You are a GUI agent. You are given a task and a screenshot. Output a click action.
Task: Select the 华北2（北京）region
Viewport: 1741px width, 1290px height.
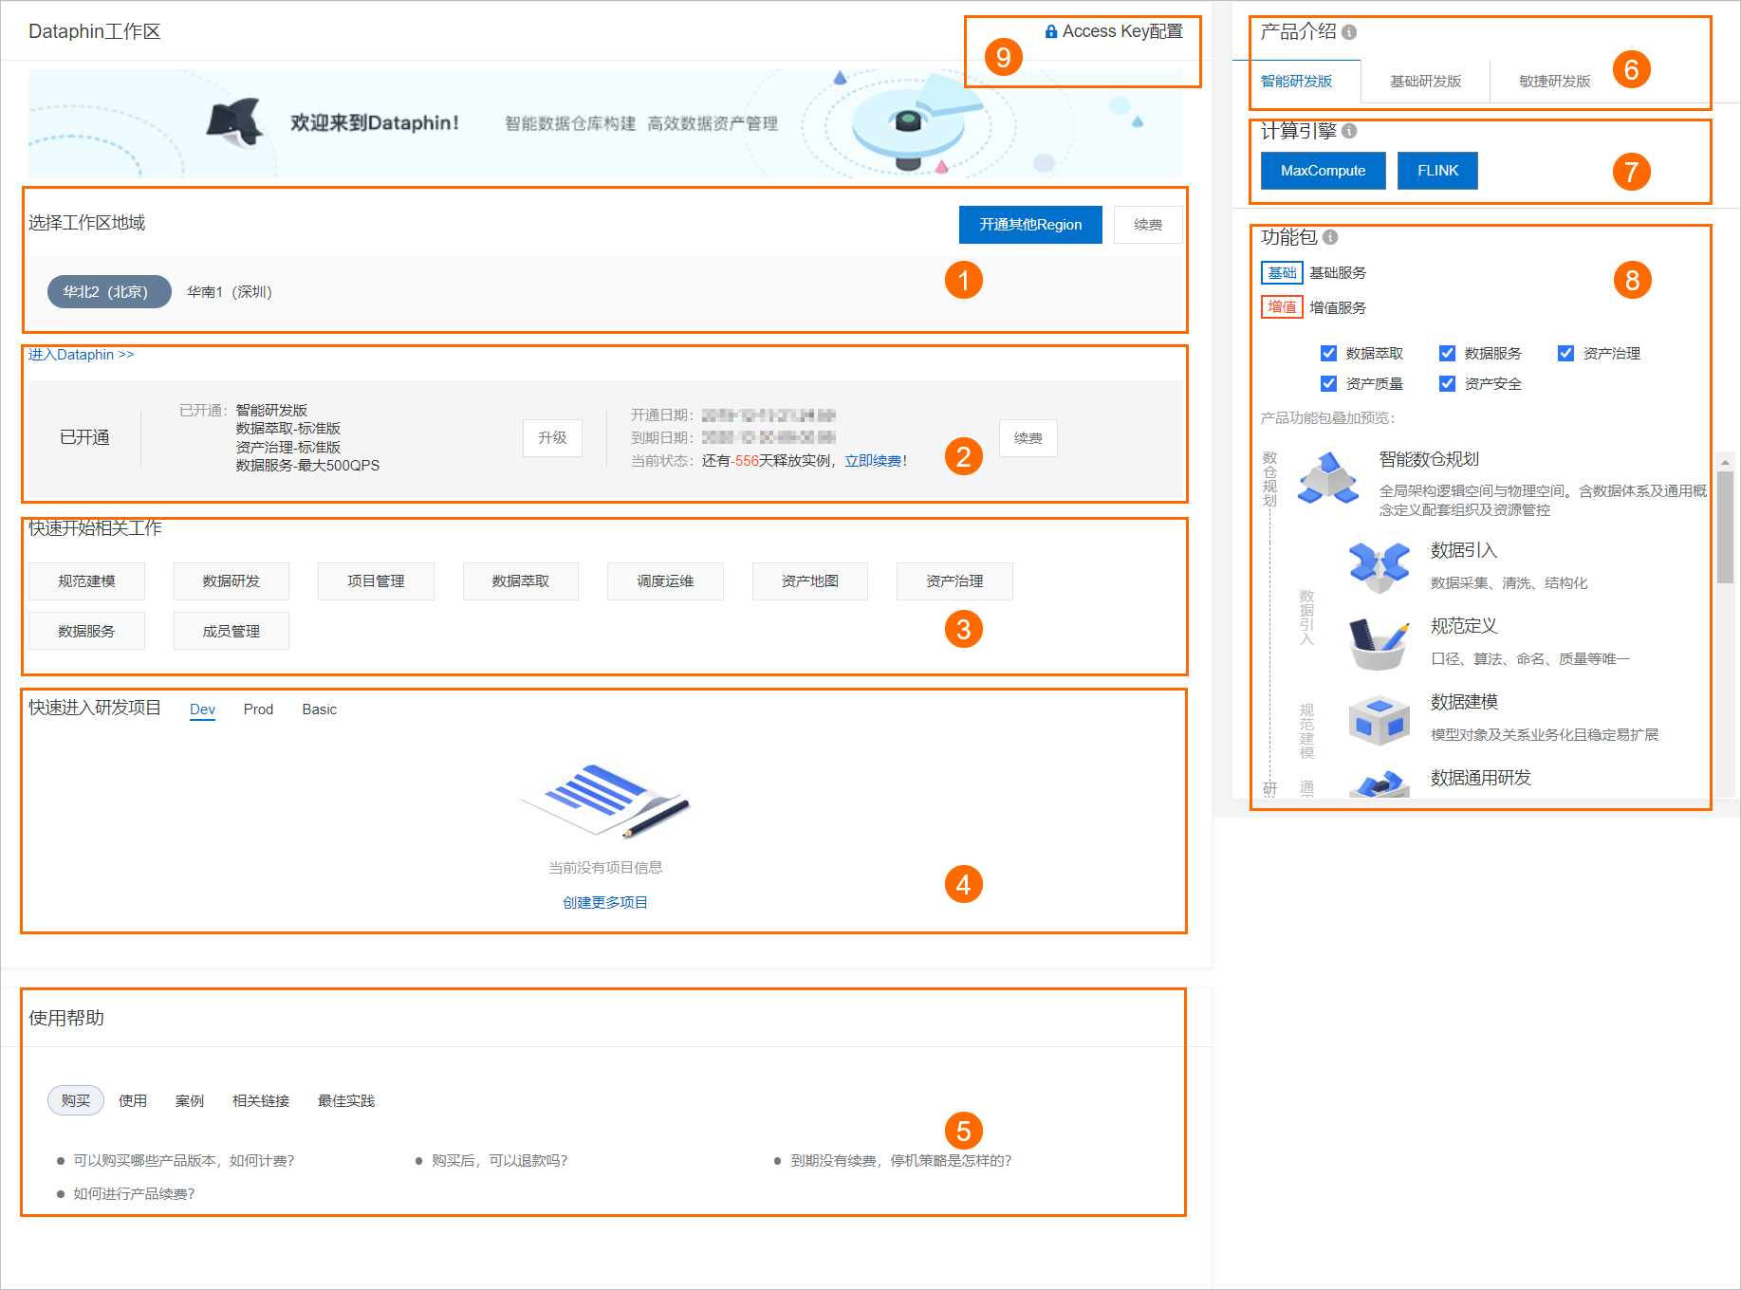(x=109, y=292)
